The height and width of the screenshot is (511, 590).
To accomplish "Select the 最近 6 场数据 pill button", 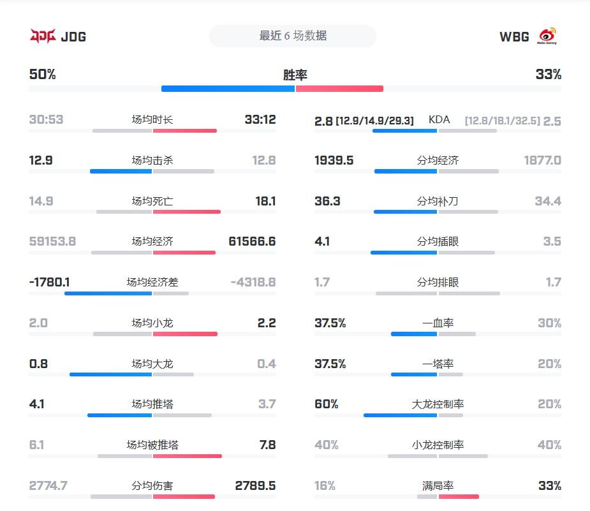I will (293, 36).
